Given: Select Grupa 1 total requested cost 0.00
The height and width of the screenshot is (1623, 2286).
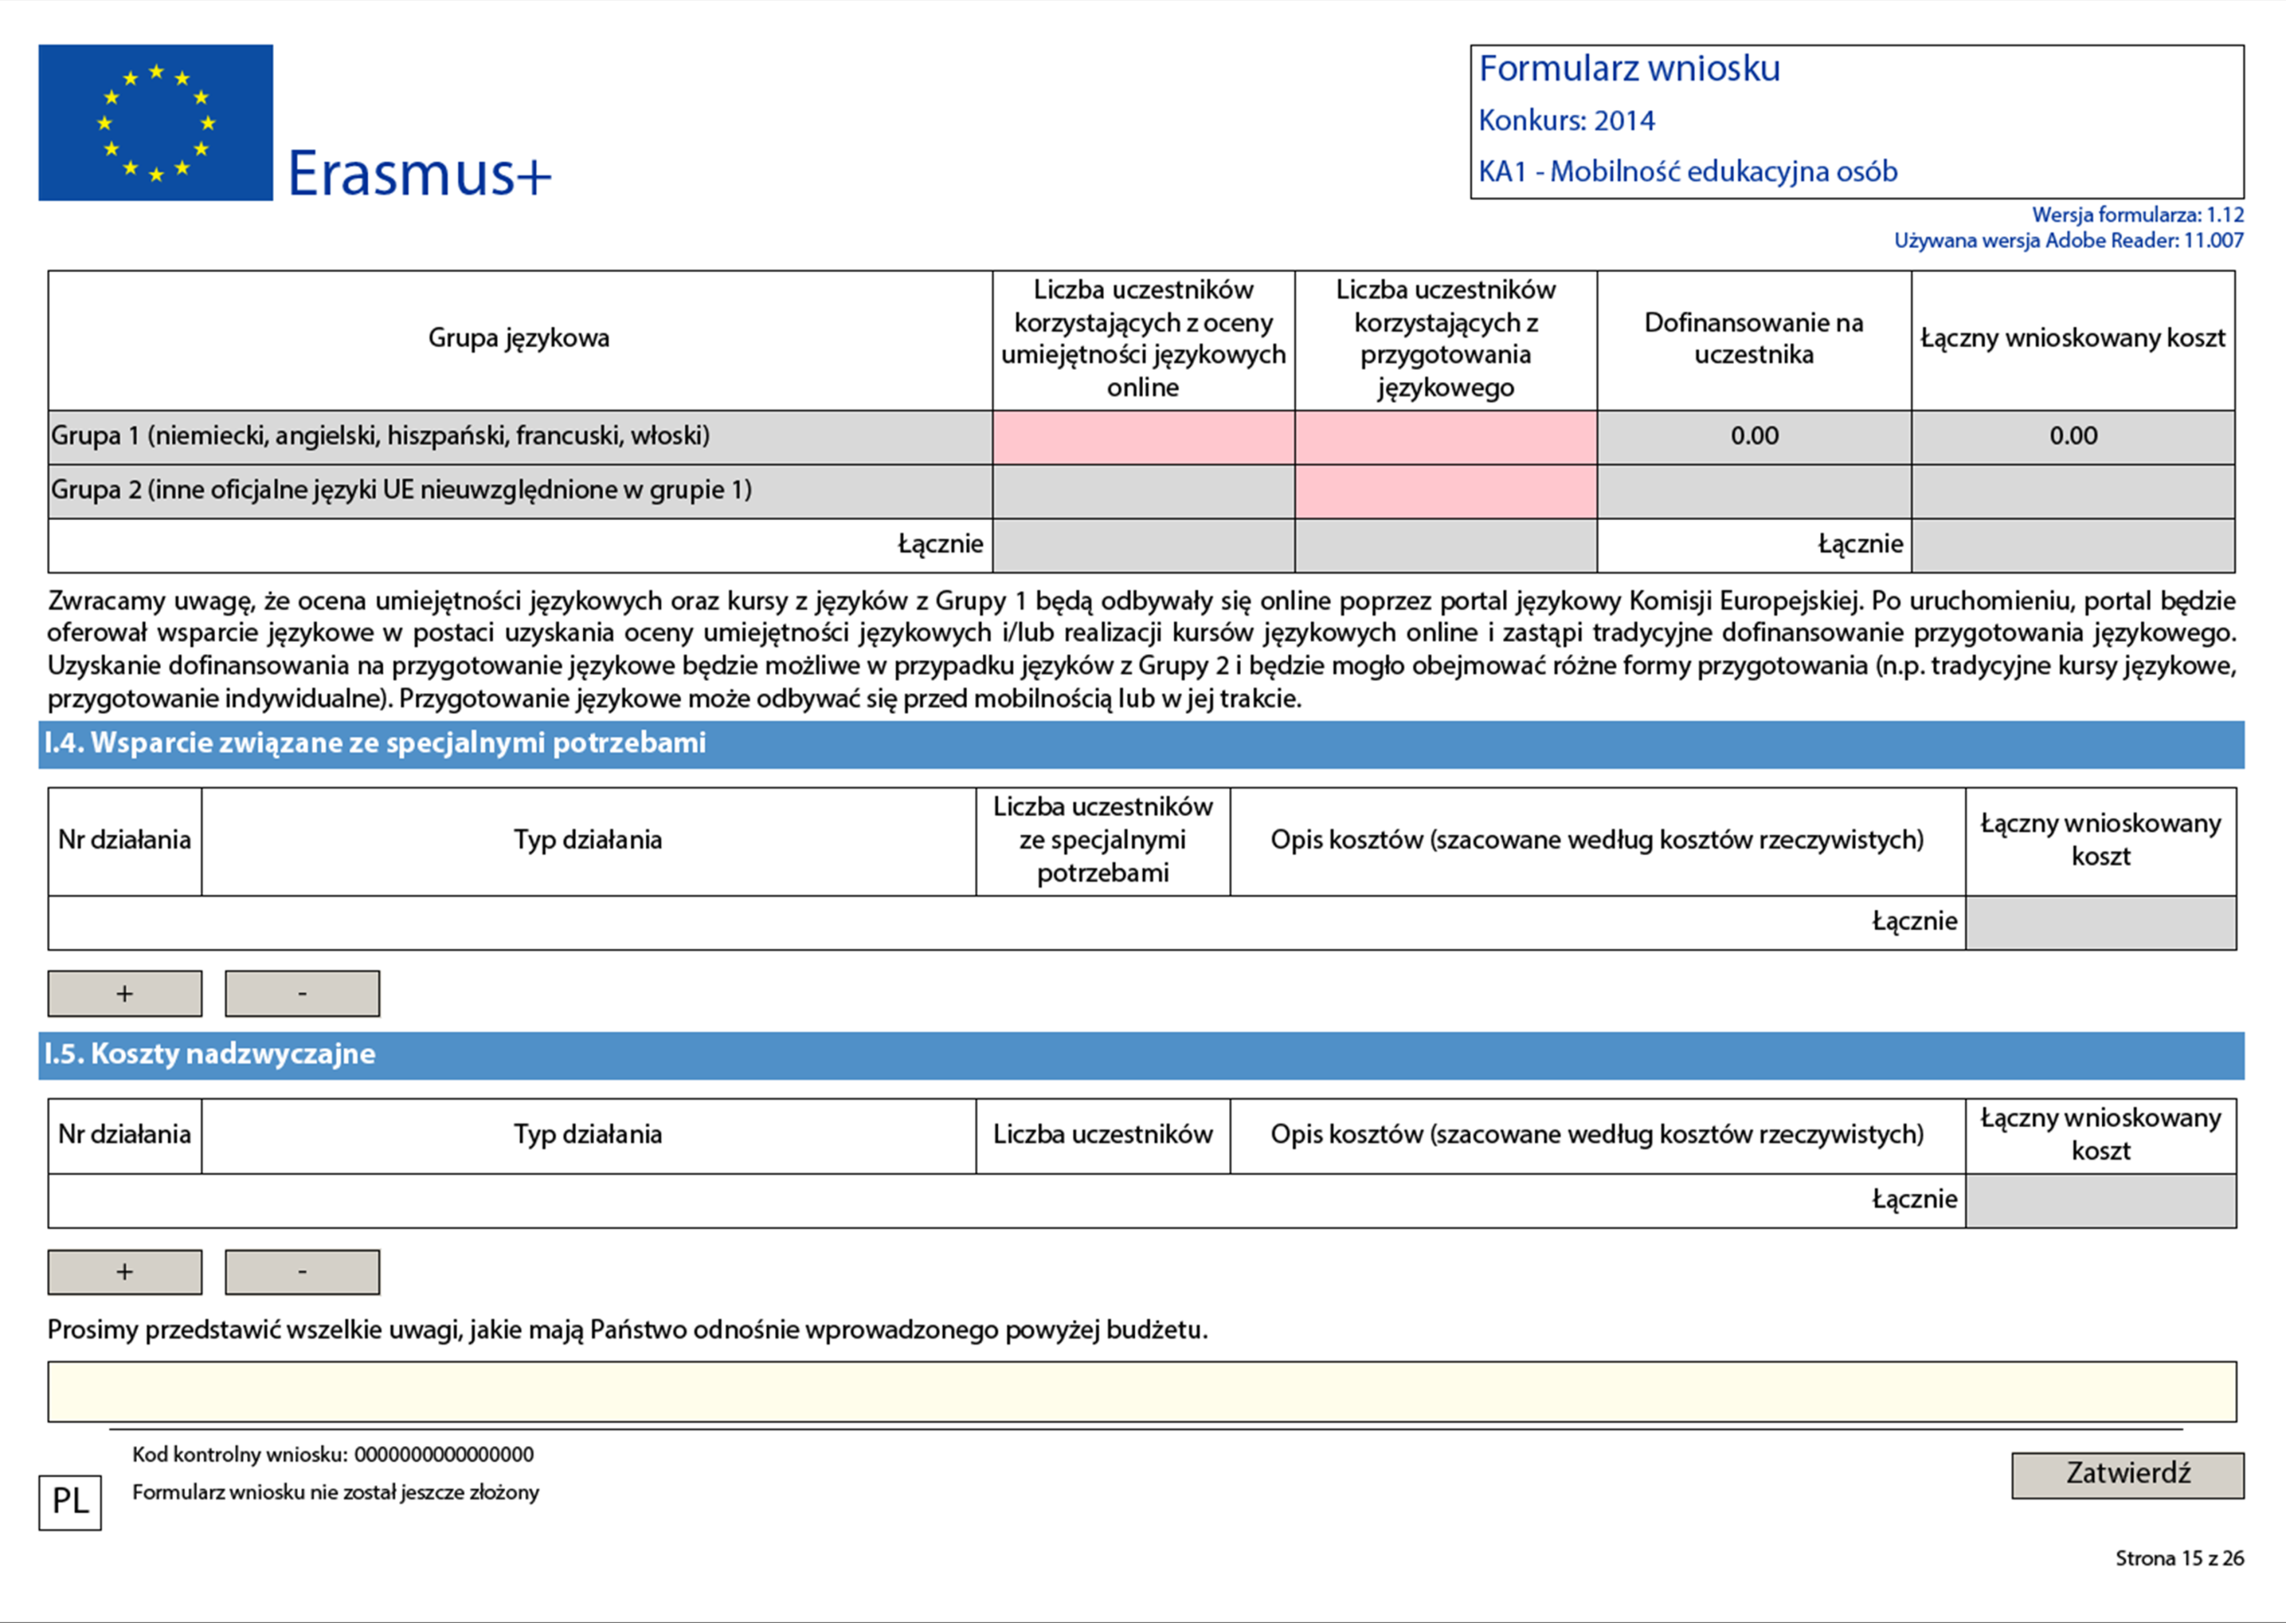Looking at the screenshot, I should [x=2074, y=436].
